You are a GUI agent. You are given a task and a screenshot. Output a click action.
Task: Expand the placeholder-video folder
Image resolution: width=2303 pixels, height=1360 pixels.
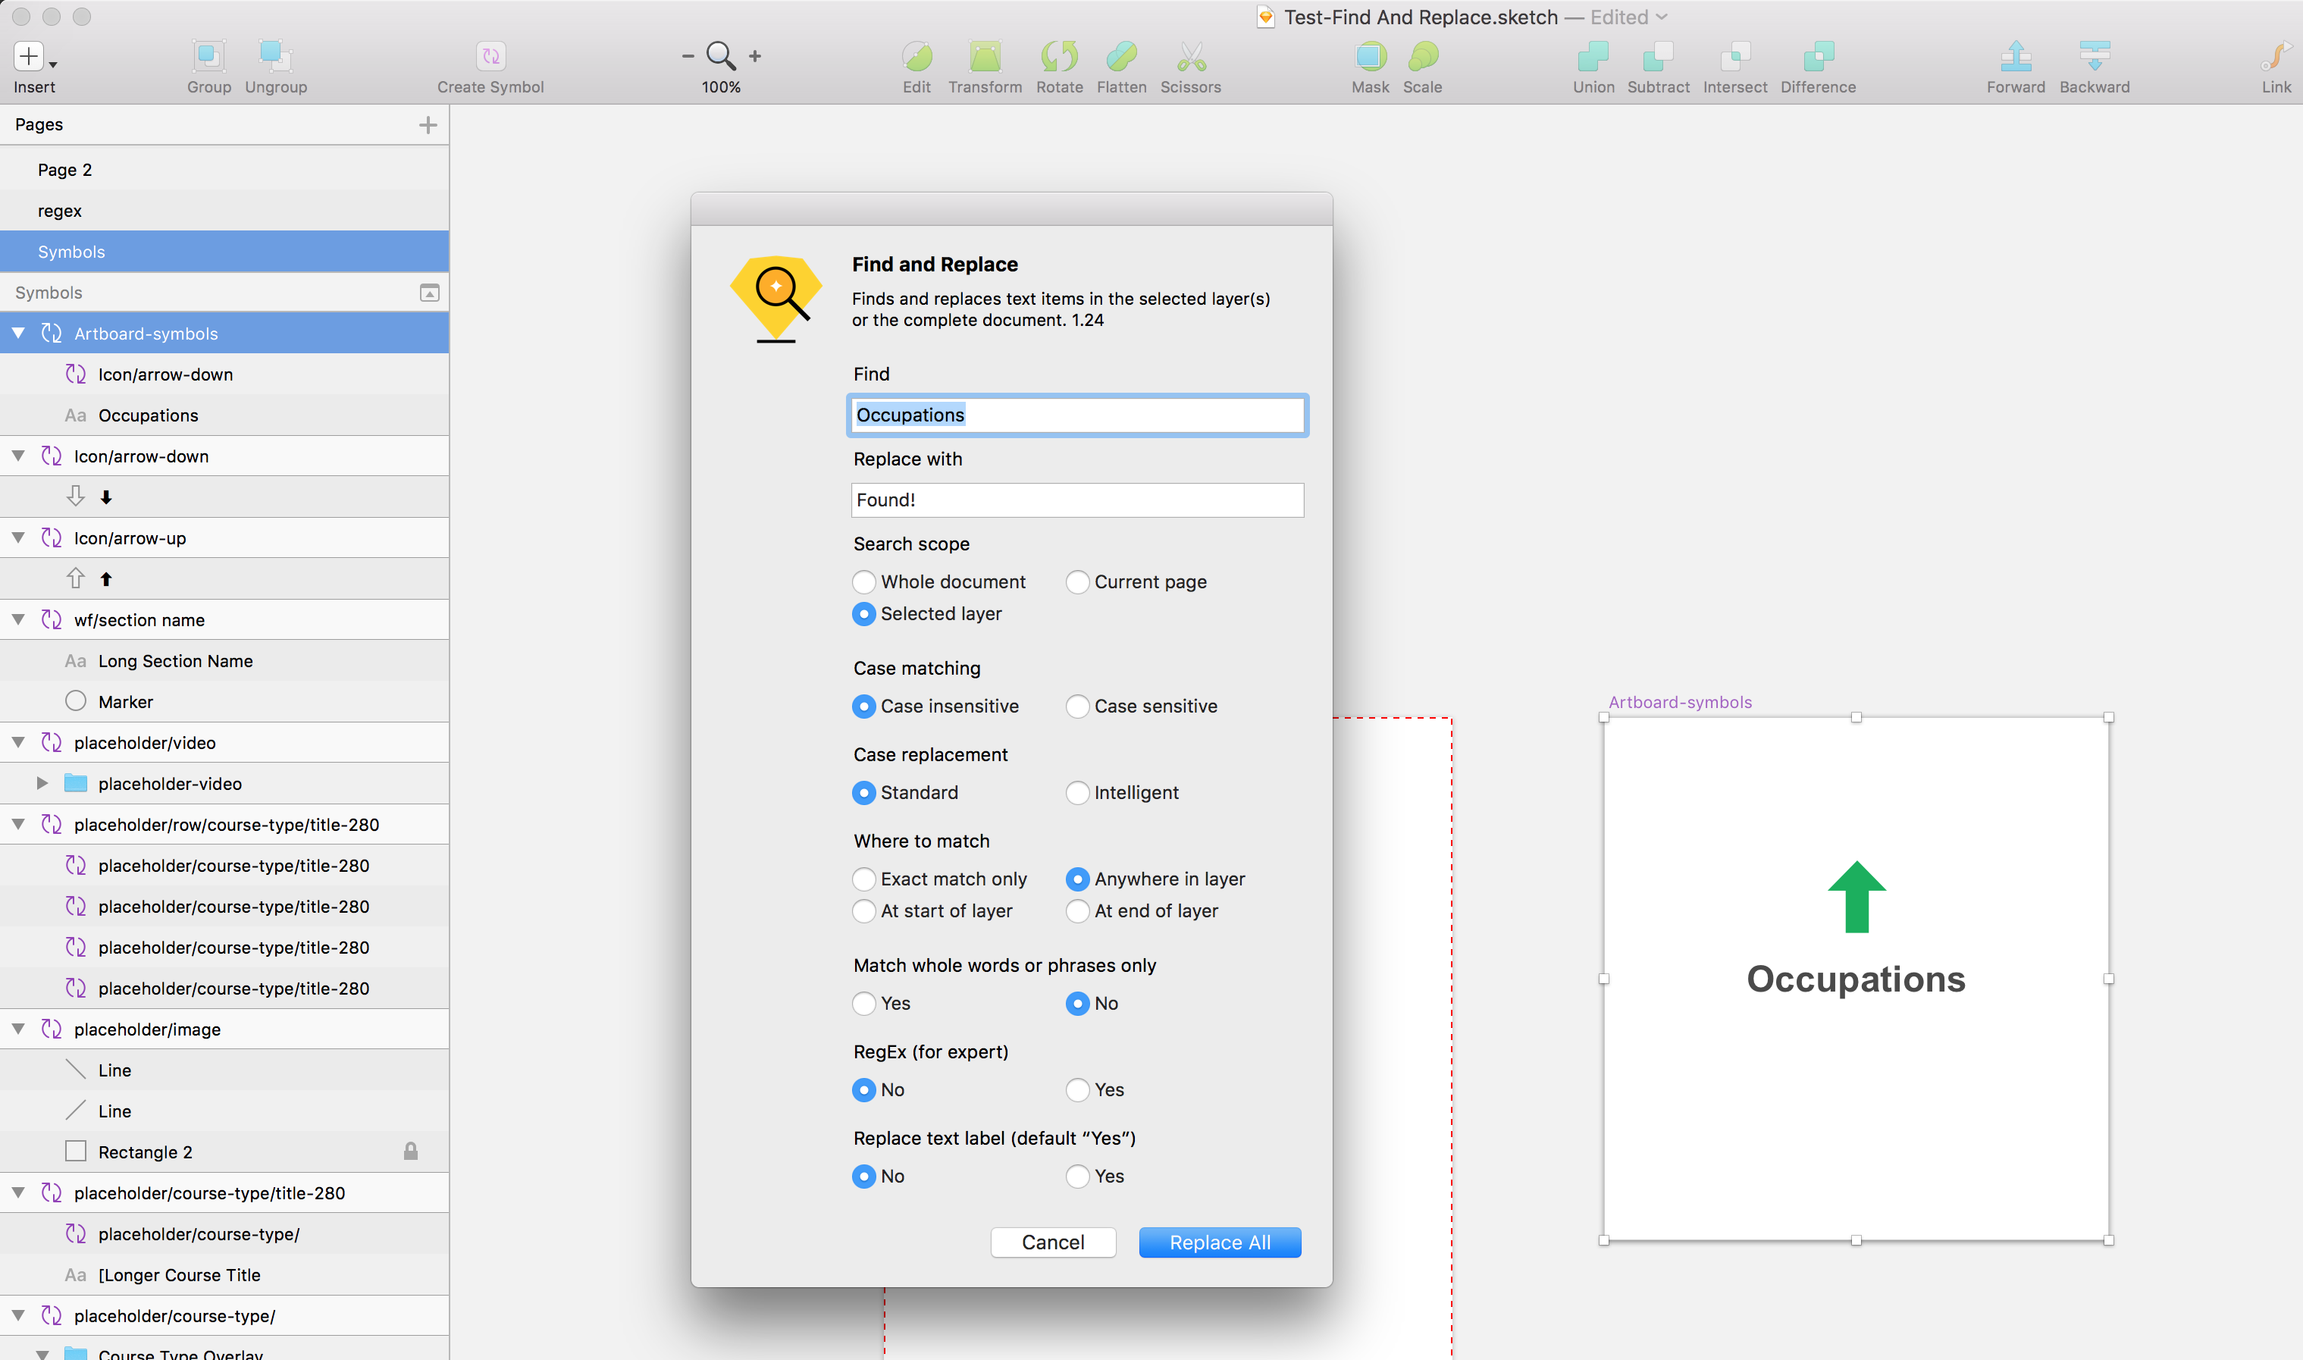[42, 782]
